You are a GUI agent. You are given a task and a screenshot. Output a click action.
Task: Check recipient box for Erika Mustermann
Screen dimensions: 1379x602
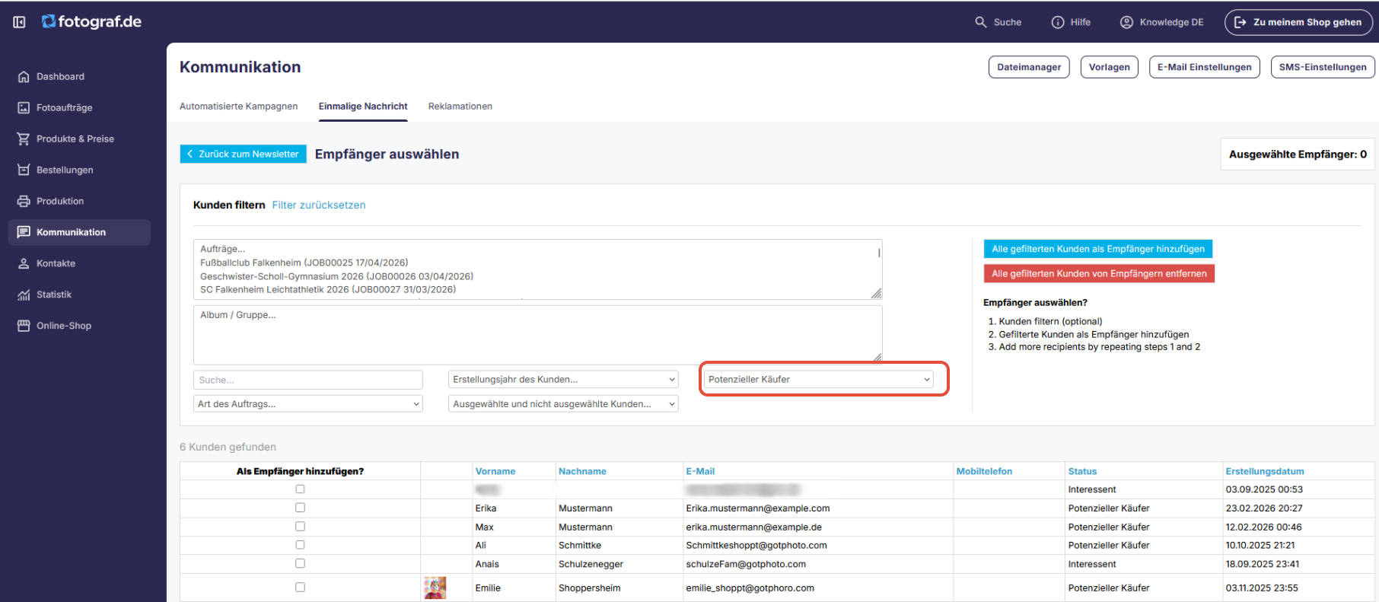tap(300, 508)
